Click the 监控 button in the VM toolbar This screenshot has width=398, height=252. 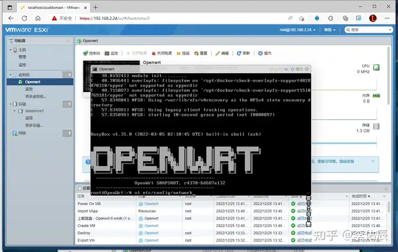(x=112, y=53)
